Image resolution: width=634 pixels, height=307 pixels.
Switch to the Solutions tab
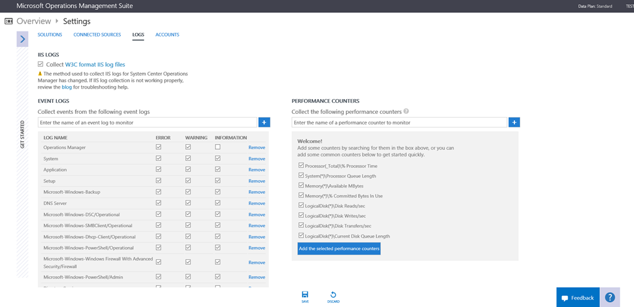click(x=50, y=35)
